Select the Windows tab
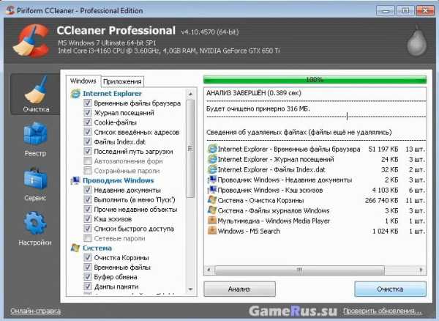Viewport: 439px width, 321px height. tap(83, 81)
